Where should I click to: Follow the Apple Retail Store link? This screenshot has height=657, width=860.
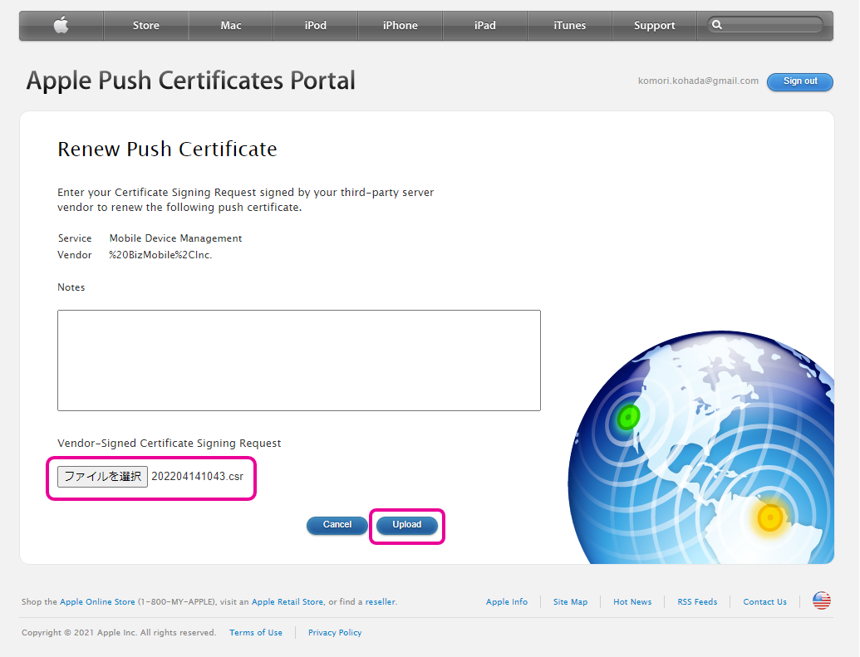click(x=287, y=602)
